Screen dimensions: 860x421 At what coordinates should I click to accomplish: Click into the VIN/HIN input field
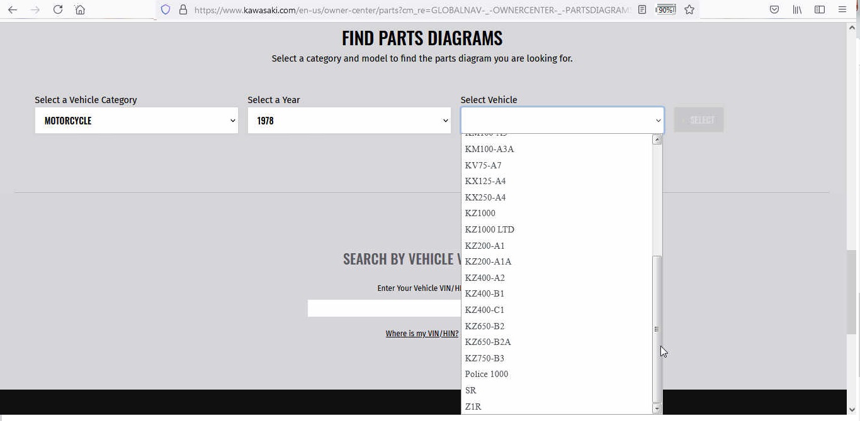point(384,309)
